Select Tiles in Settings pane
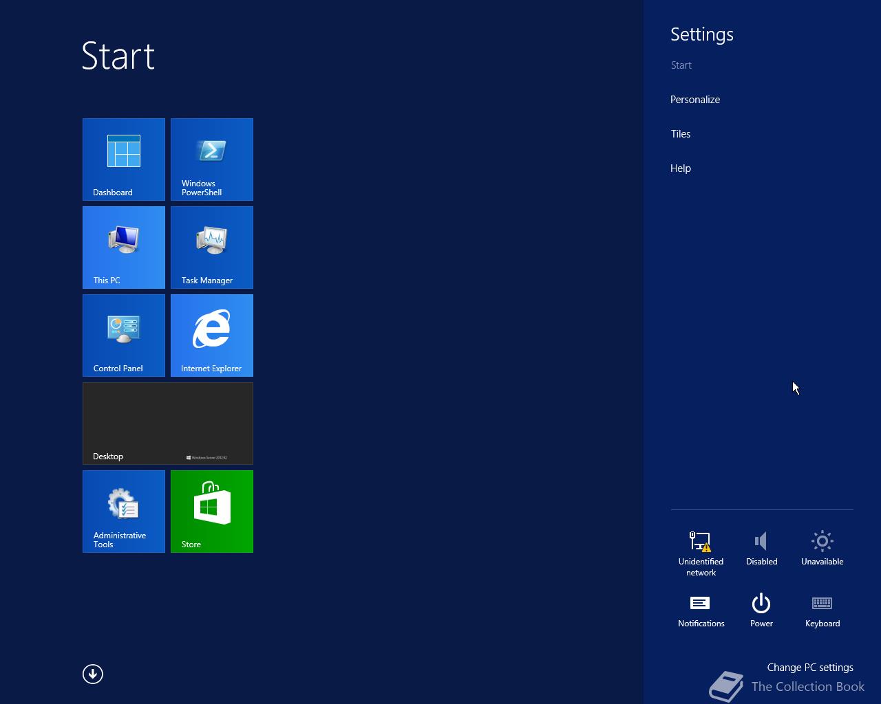The image size is (881, 704). tap(681, 134)
